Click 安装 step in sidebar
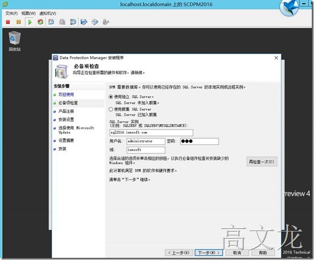 point(62,149)
